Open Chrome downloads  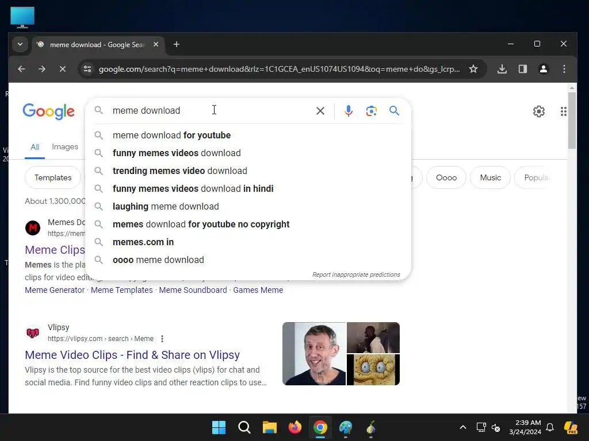click(x=502, y=69)
